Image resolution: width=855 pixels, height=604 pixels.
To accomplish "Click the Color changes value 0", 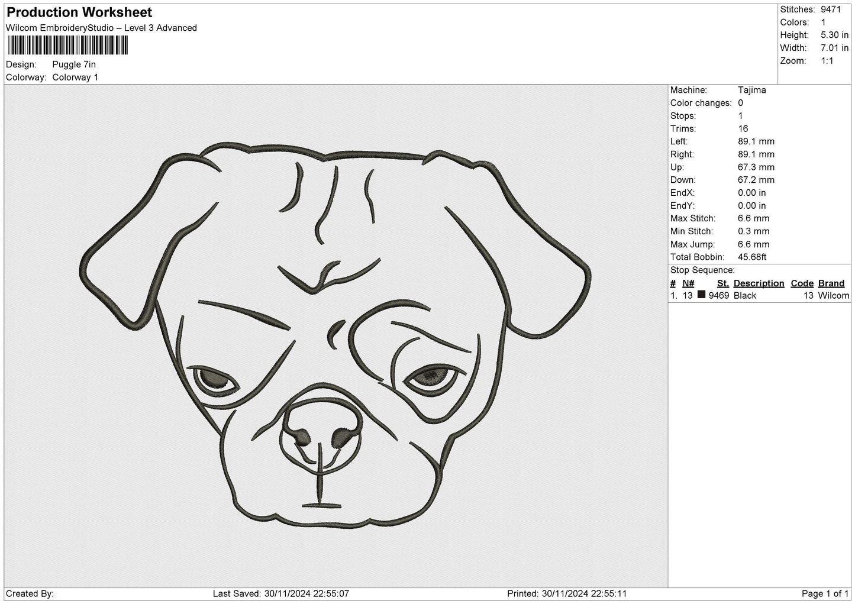I will 740,103.
